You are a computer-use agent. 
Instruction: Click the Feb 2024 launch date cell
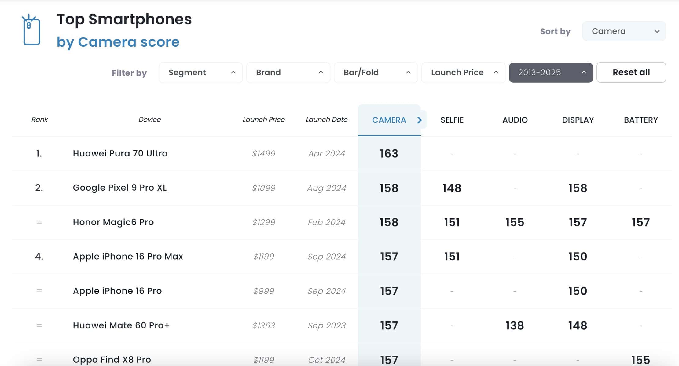click(x=327, y=222)
